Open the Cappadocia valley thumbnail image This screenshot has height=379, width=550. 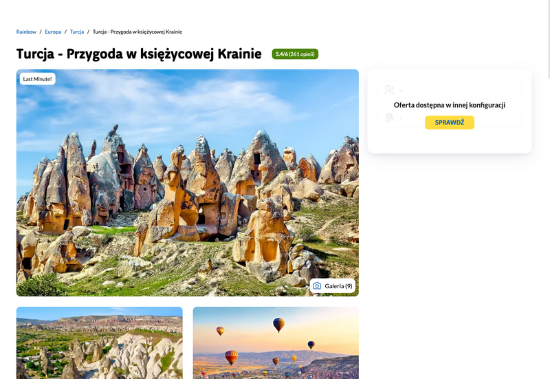[x=99, y=343]
